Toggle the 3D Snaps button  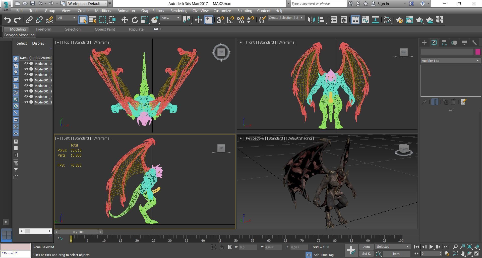(x=220, y=20)
